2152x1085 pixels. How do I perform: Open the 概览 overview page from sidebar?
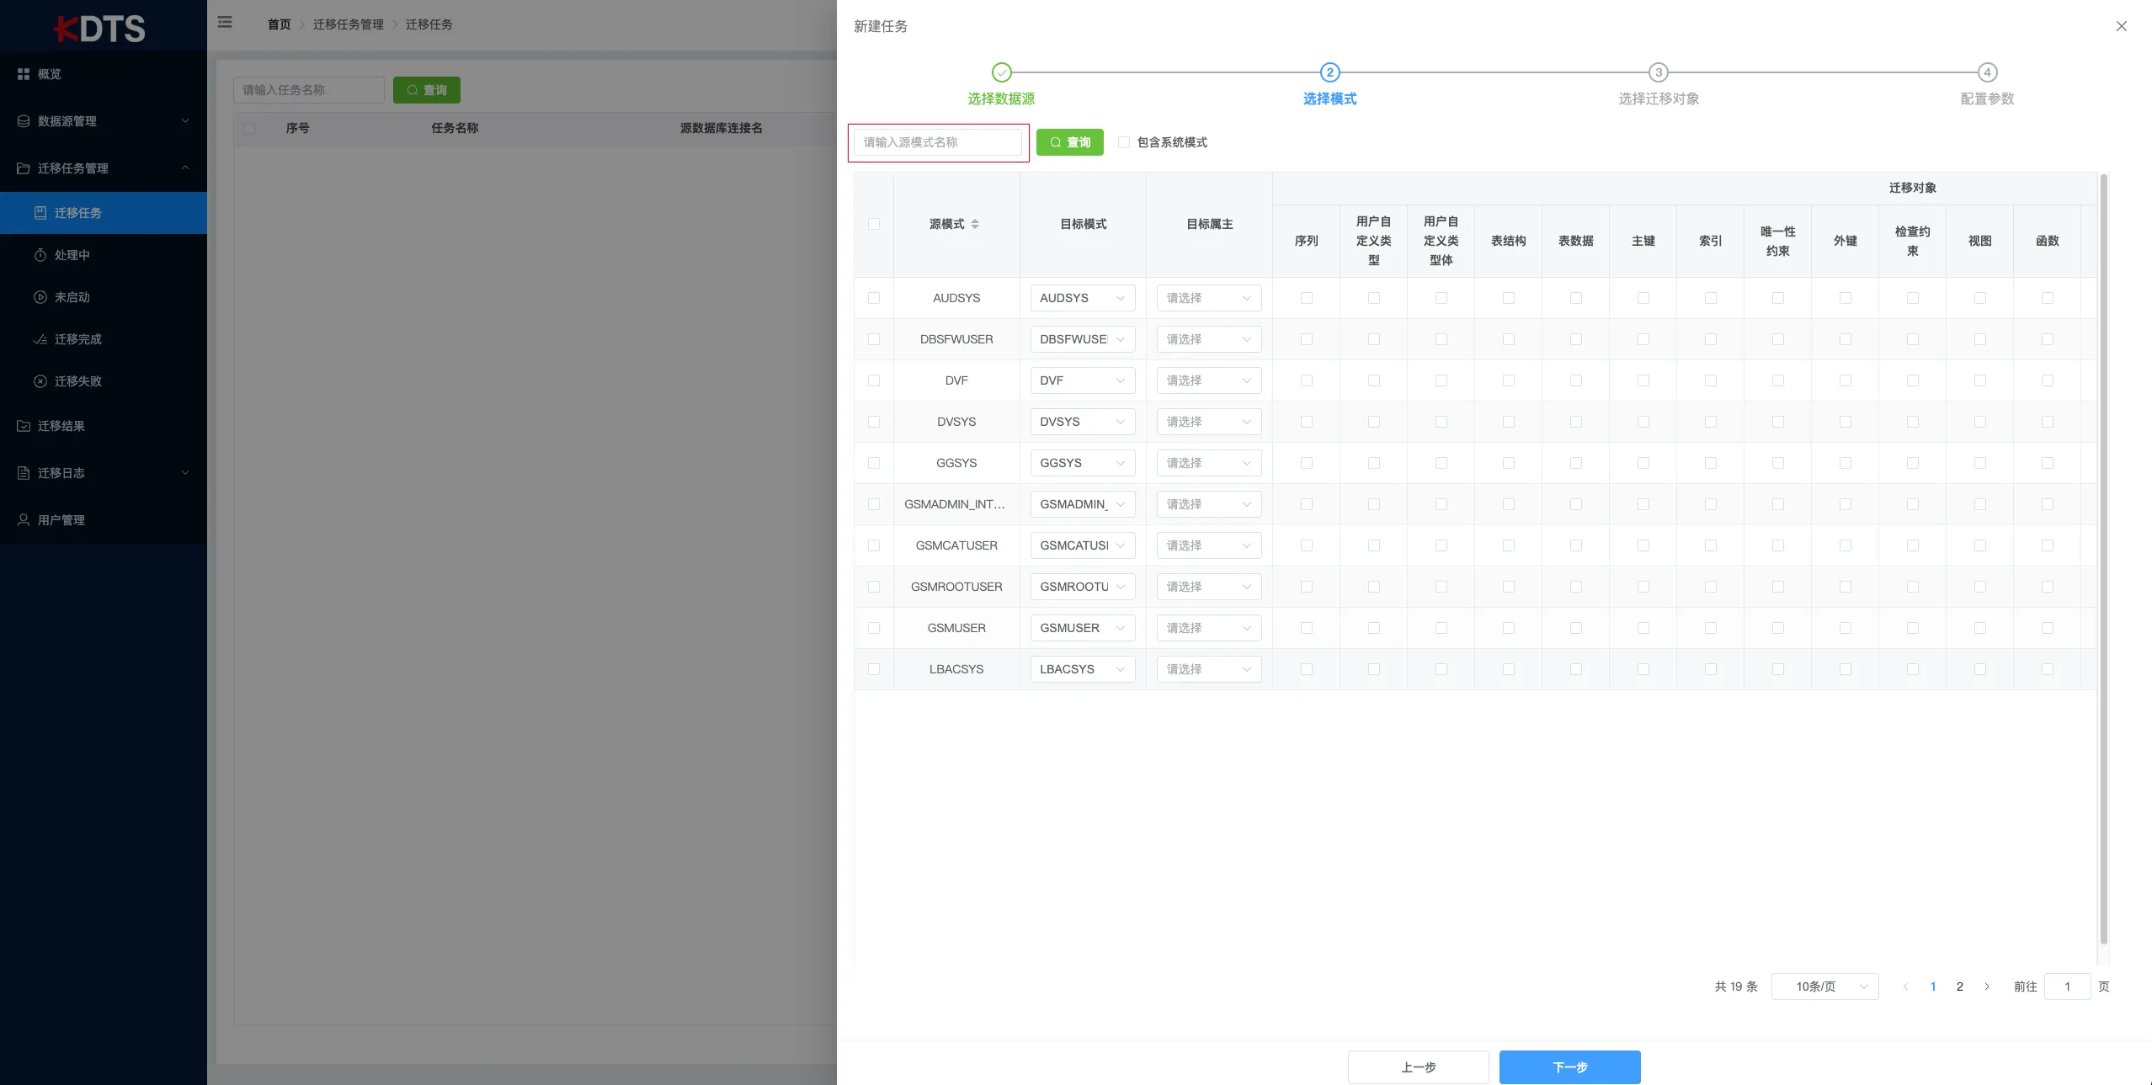(48, 74)
